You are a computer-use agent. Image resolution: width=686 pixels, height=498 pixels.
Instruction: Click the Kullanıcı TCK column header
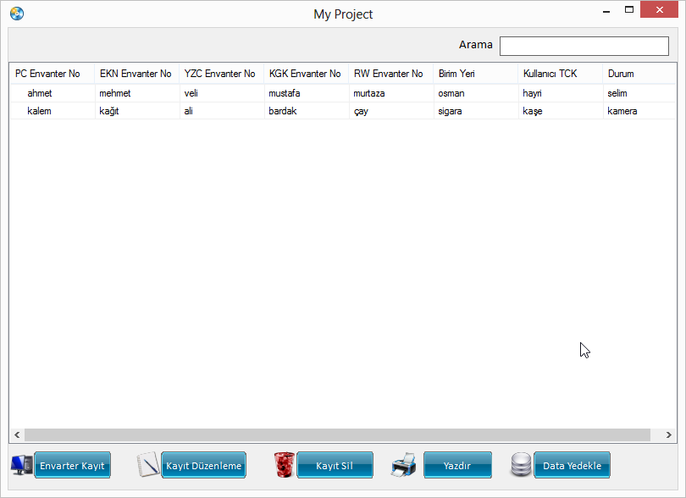(x=560, y=74)
